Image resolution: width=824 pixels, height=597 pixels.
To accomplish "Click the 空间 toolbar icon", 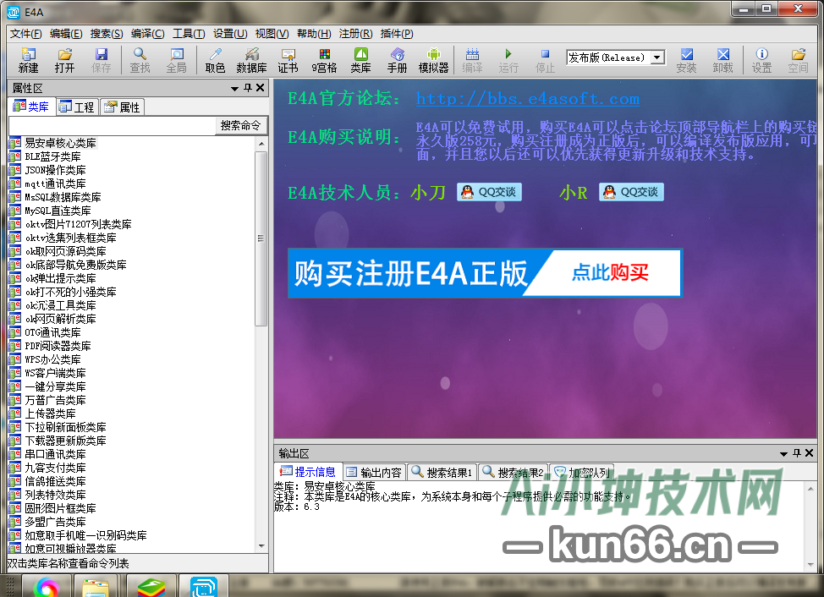I will (799, 60).
